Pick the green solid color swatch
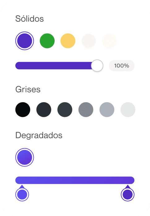Screen dimensions: 150x216 coord(47,41)
